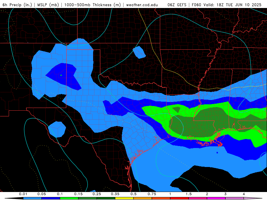Click the 0.01 legend value
The height and width of the screenshot is (200, 267).
(x=23, y=194)
